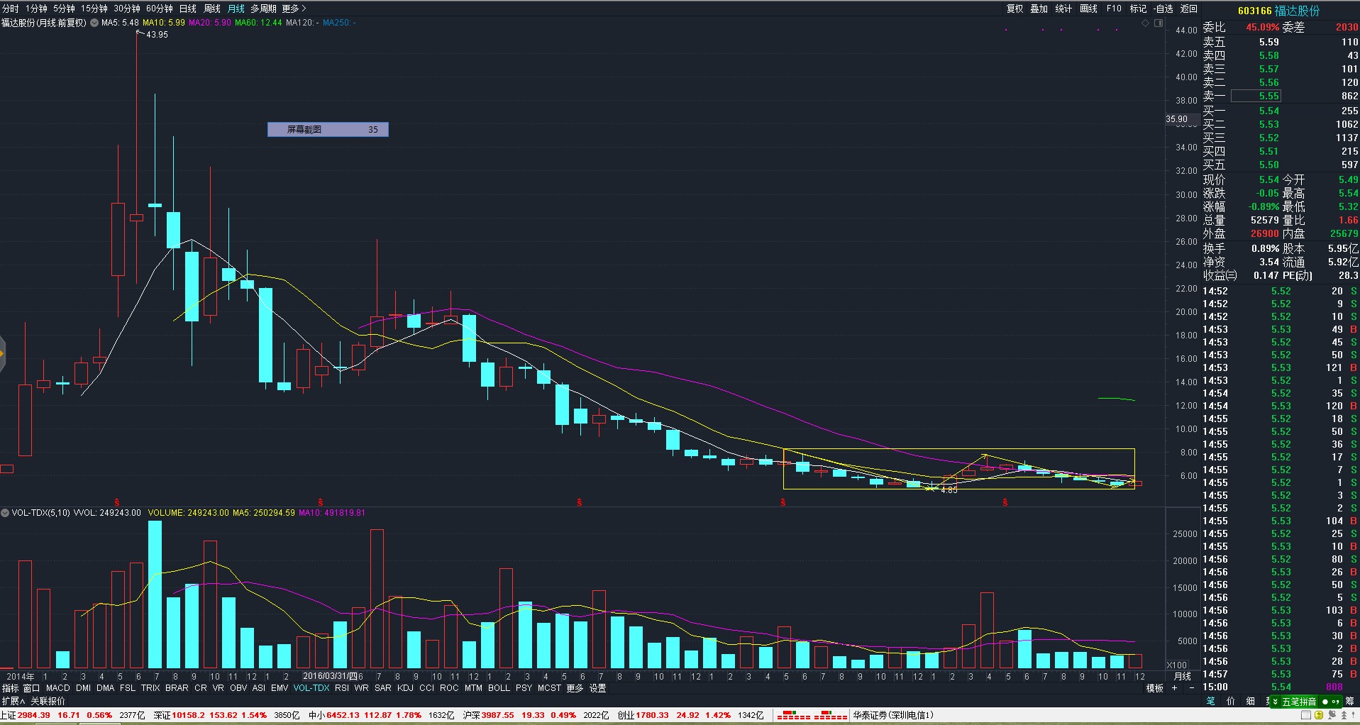The image size is (1360, 725).
Task: Remove stock via -自选 button
Action: 1163,9
